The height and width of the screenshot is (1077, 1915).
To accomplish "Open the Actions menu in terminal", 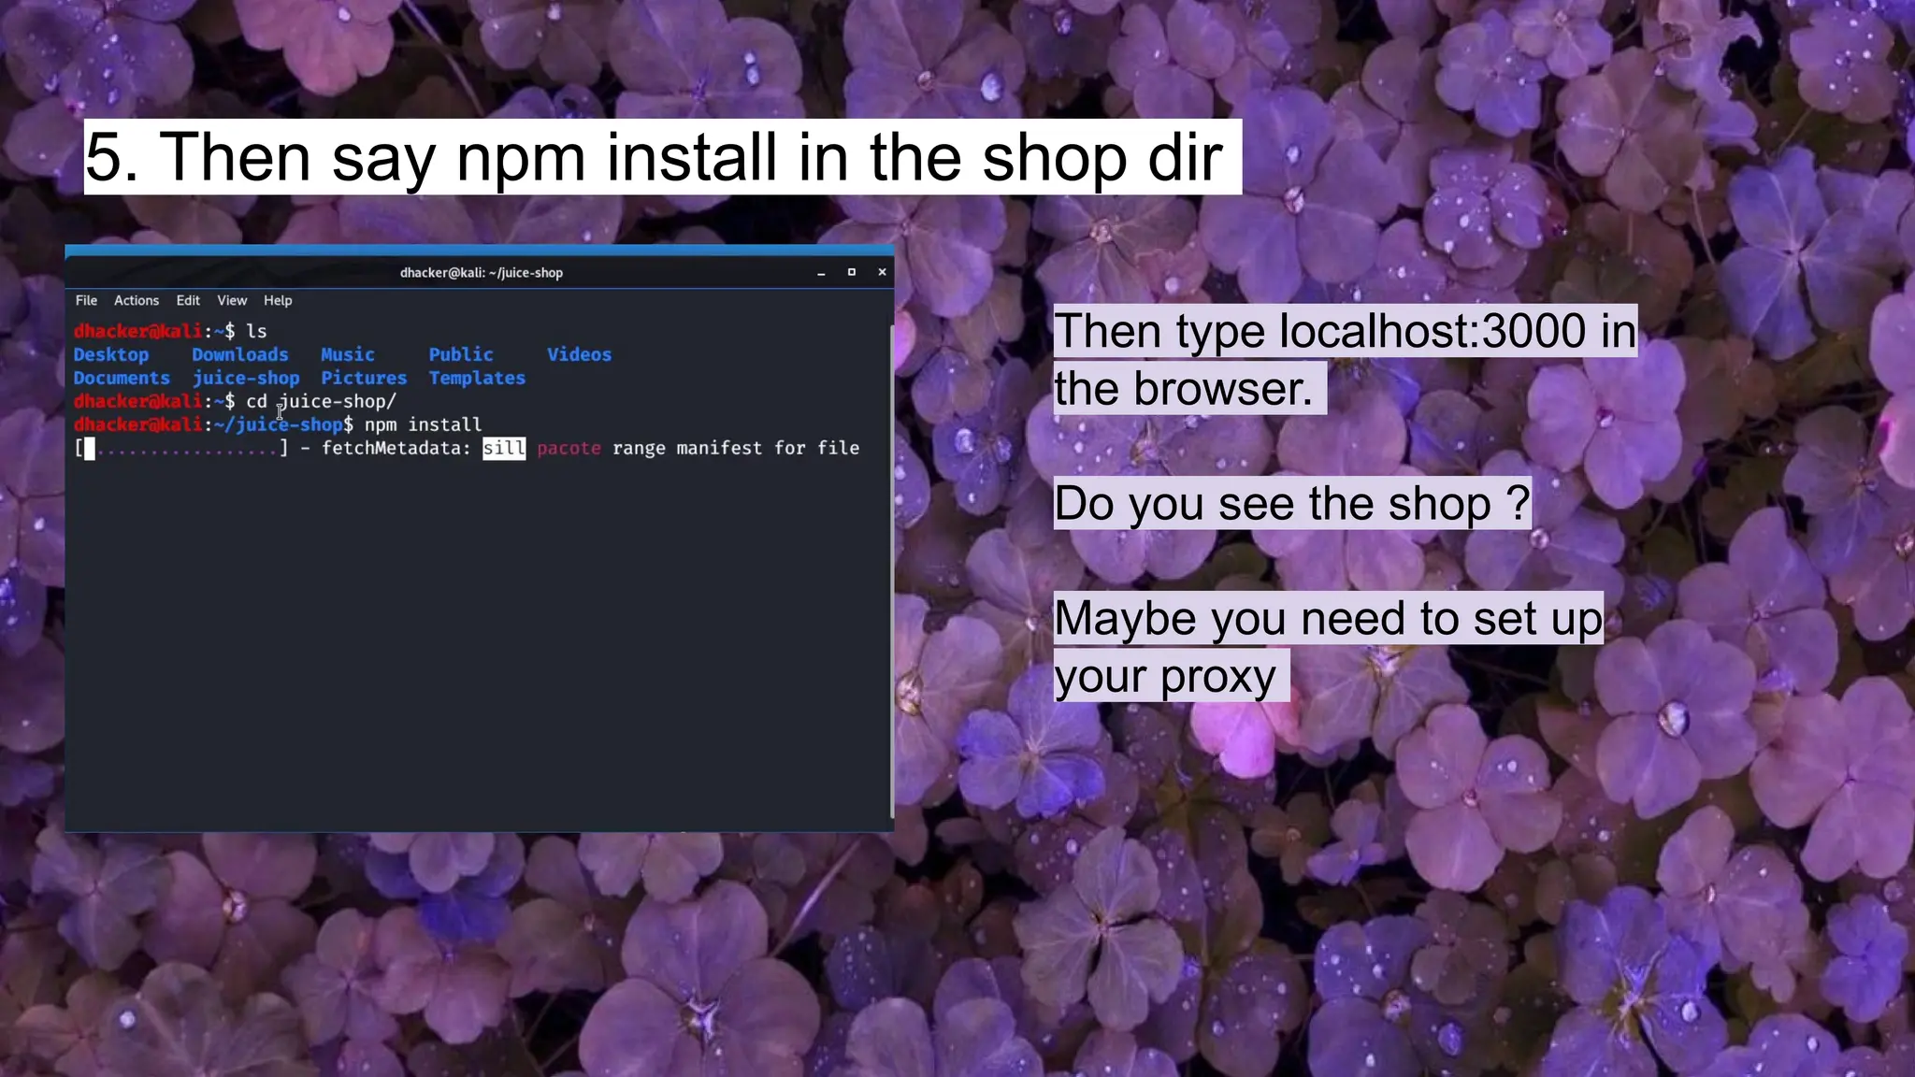I will (137, 300).
